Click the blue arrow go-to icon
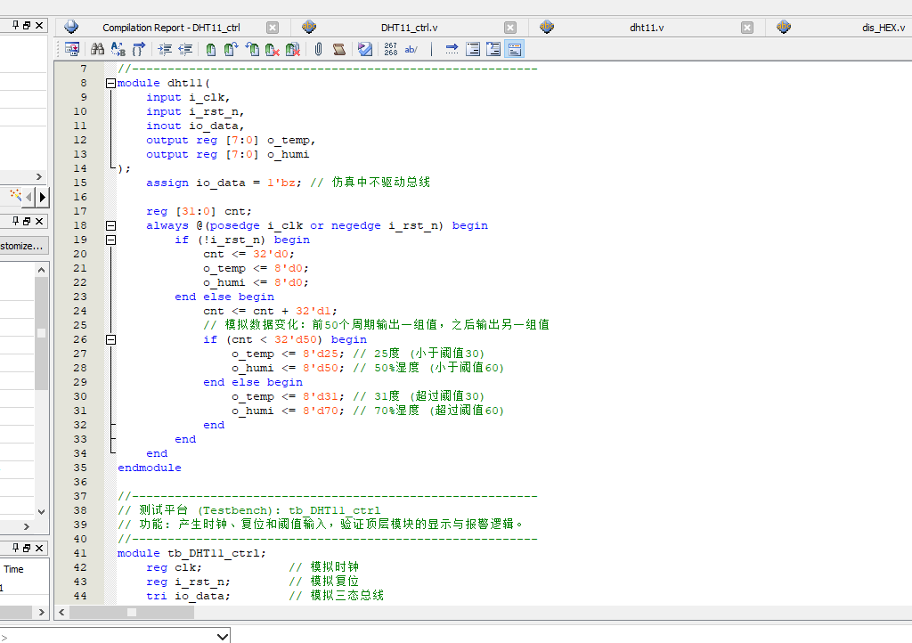912x643 pixels. tap(452, 49)
